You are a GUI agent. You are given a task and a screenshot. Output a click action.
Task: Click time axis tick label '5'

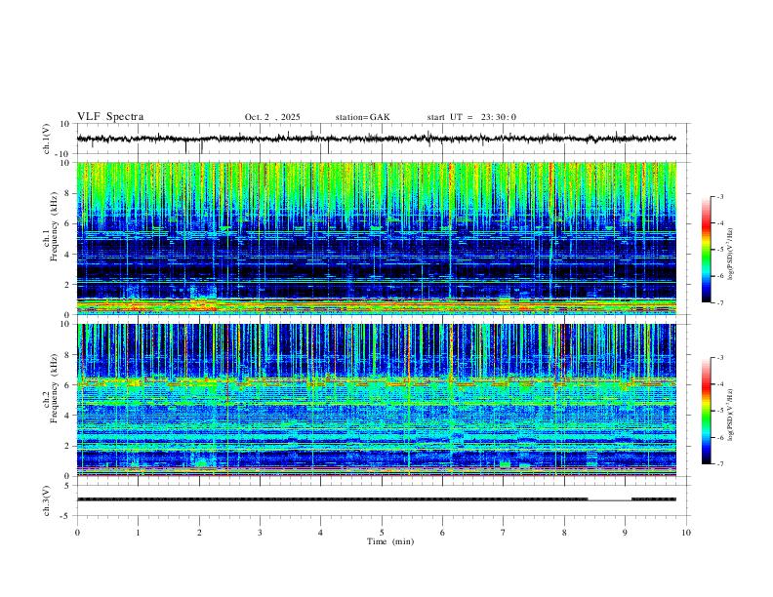pos(382,533)
